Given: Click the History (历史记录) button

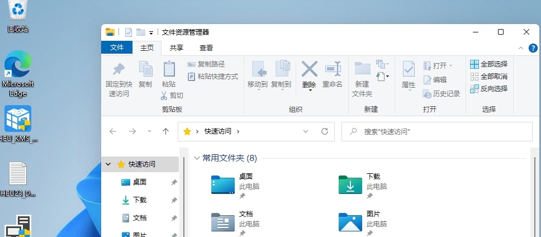Looking at the screenshot, I should 442,94.
